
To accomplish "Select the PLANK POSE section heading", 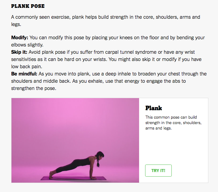I will point(28,6).
